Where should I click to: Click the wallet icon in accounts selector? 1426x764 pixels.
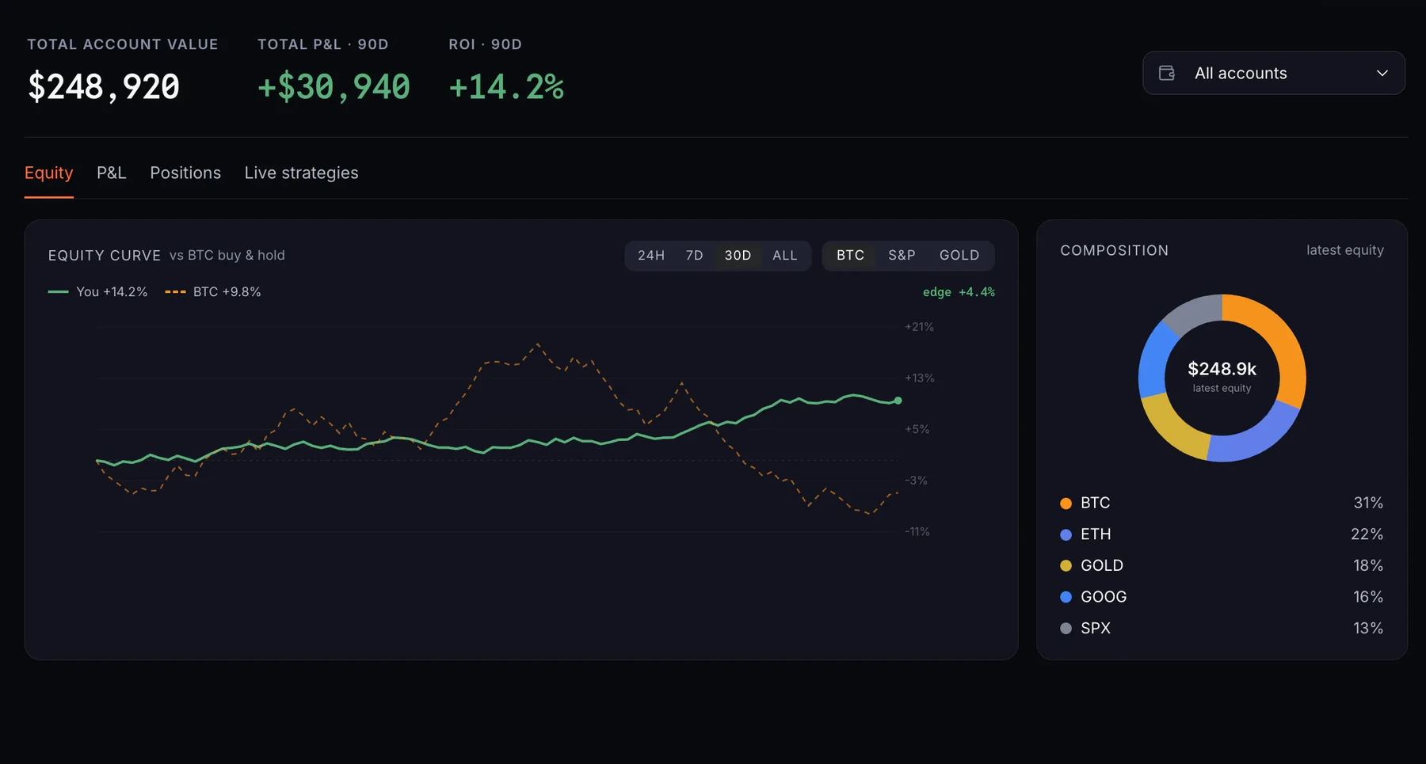[1167, 73]
